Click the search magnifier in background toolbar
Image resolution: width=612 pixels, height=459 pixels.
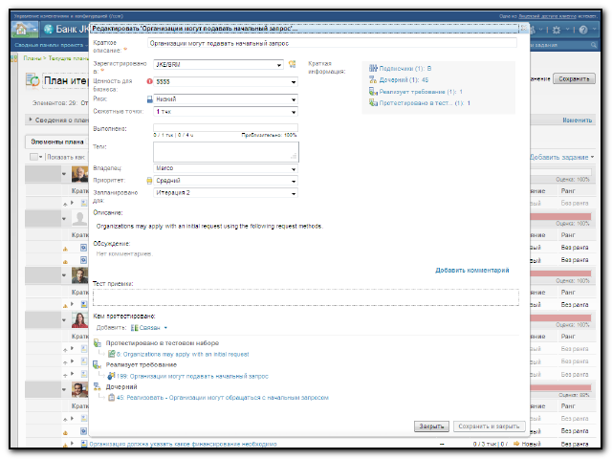pyautogui.click(x=594, y=45)
